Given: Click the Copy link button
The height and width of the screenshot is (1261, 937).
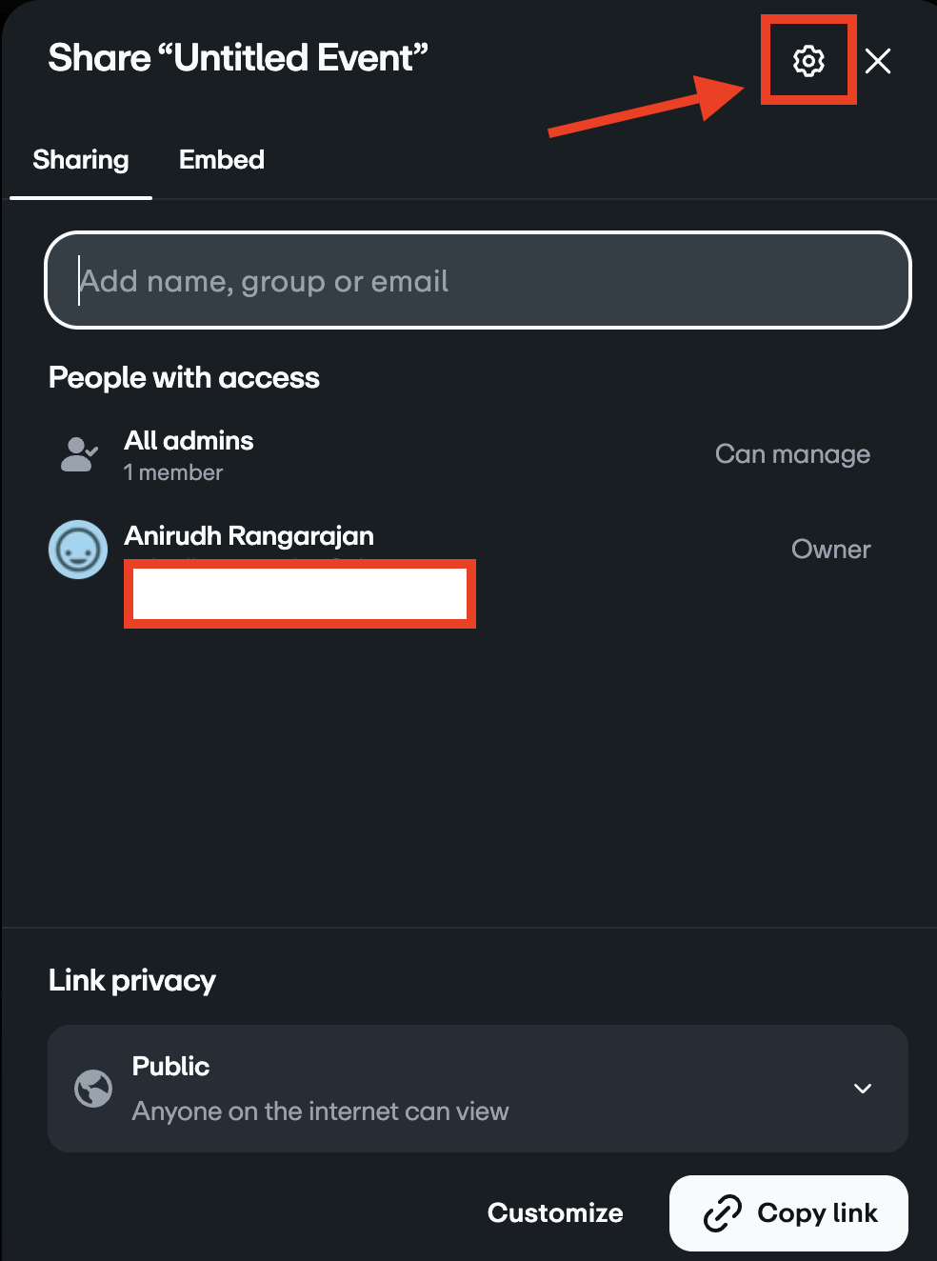Looking at the screenshot, I should coord(788,1212).
